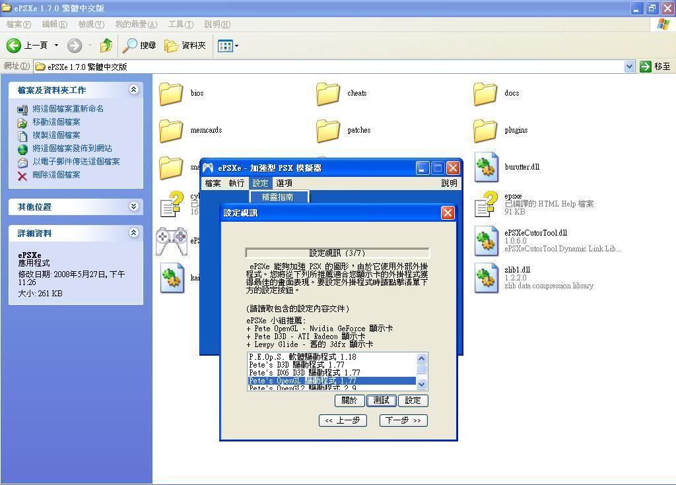Choose 精靈指南 from the 設定 menu

coord(279,197)
